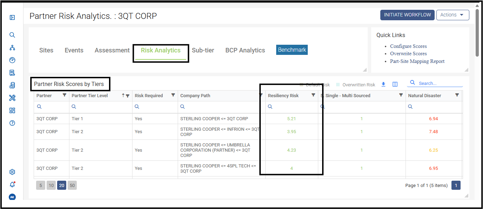Open the wrench tools icon in sidebar
483x209 pixels.
(12, 98)
